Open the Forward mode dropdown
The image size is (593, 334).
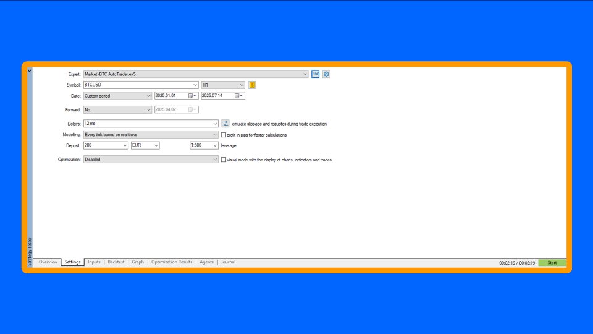point(117,110)
